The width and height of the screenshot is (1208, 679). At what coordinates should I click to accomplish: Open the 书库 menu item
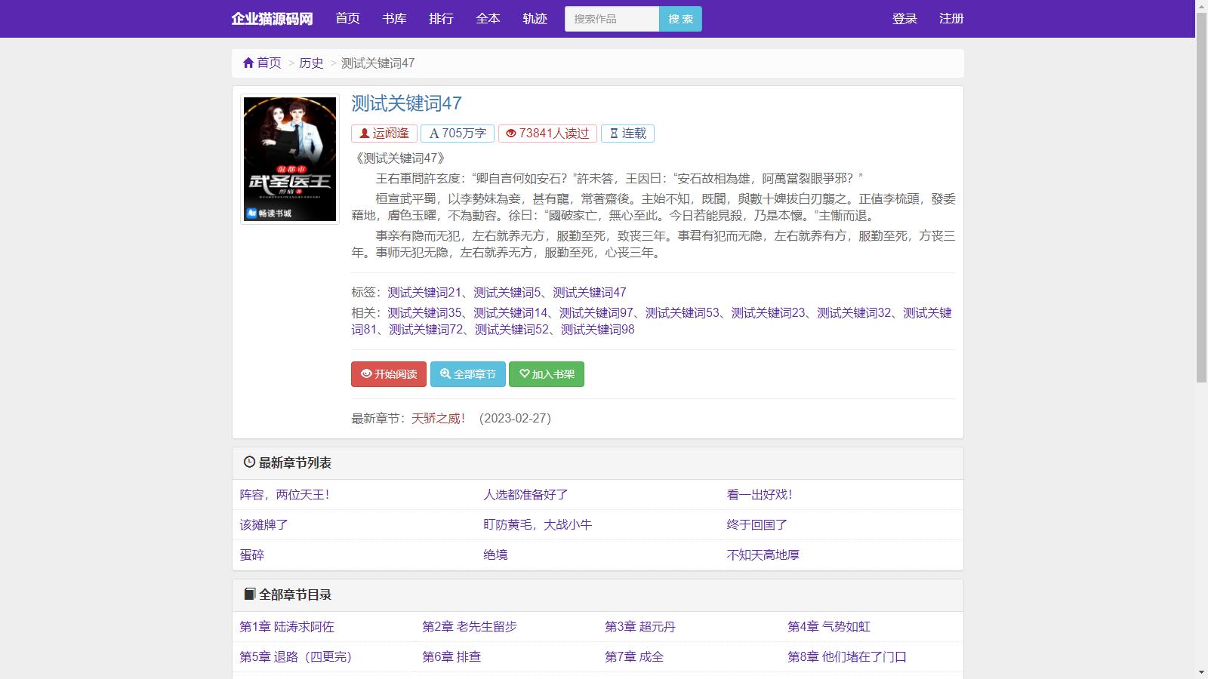click(394, 19)
